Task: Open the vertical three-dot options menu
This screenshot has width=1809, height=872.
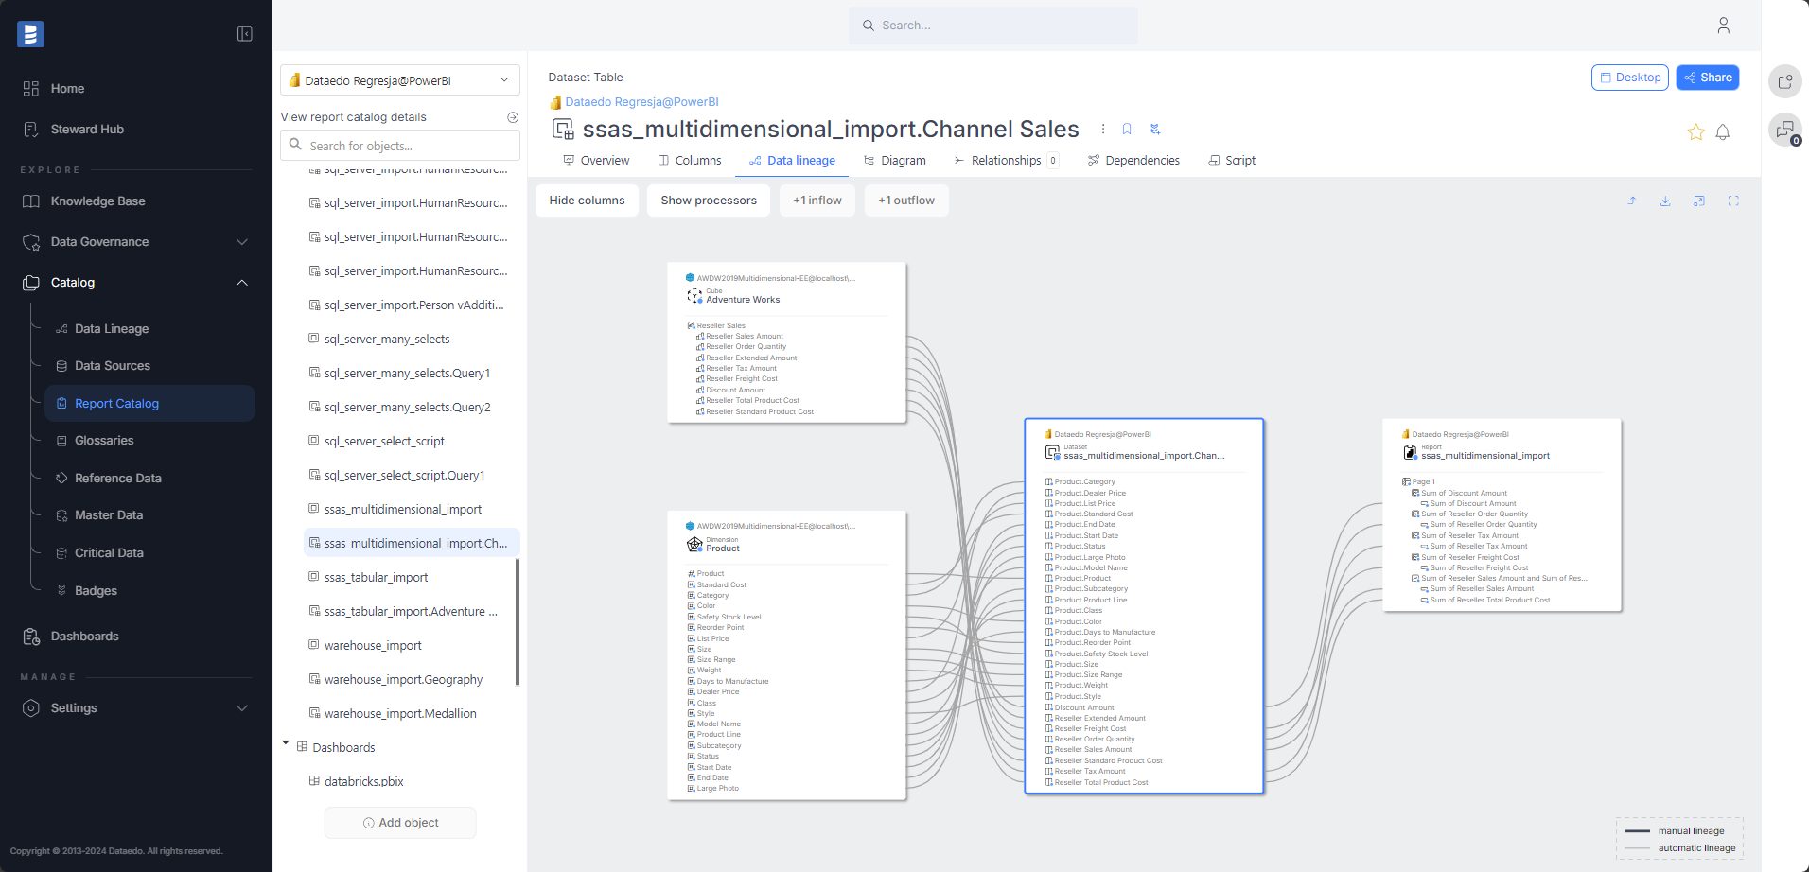Action: coord(1102,129)
